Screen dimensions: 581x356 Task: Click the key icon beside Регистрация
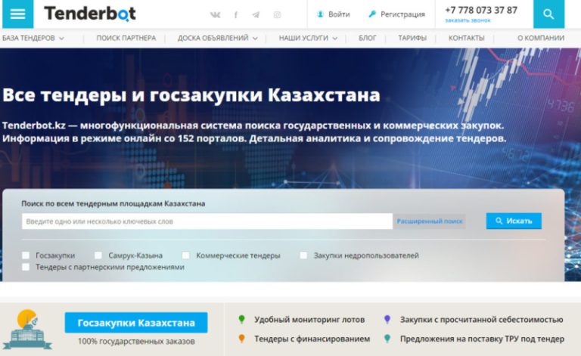[x=372, y=14]
